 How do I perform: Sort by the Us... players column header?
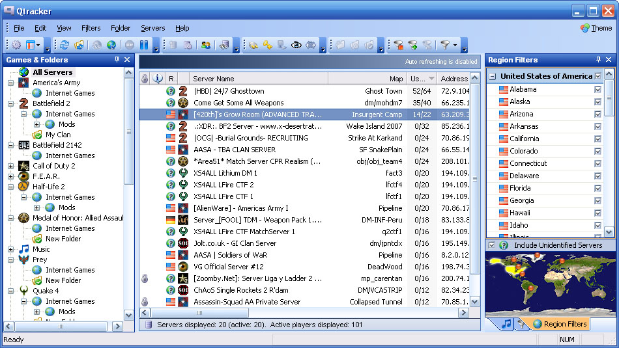(x=422, y=79)
